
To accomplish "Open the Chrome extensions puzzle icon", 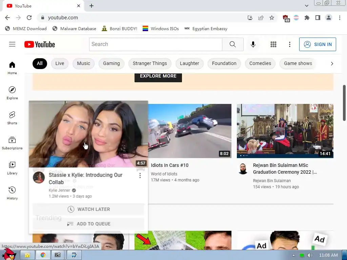I will [307, 18].
